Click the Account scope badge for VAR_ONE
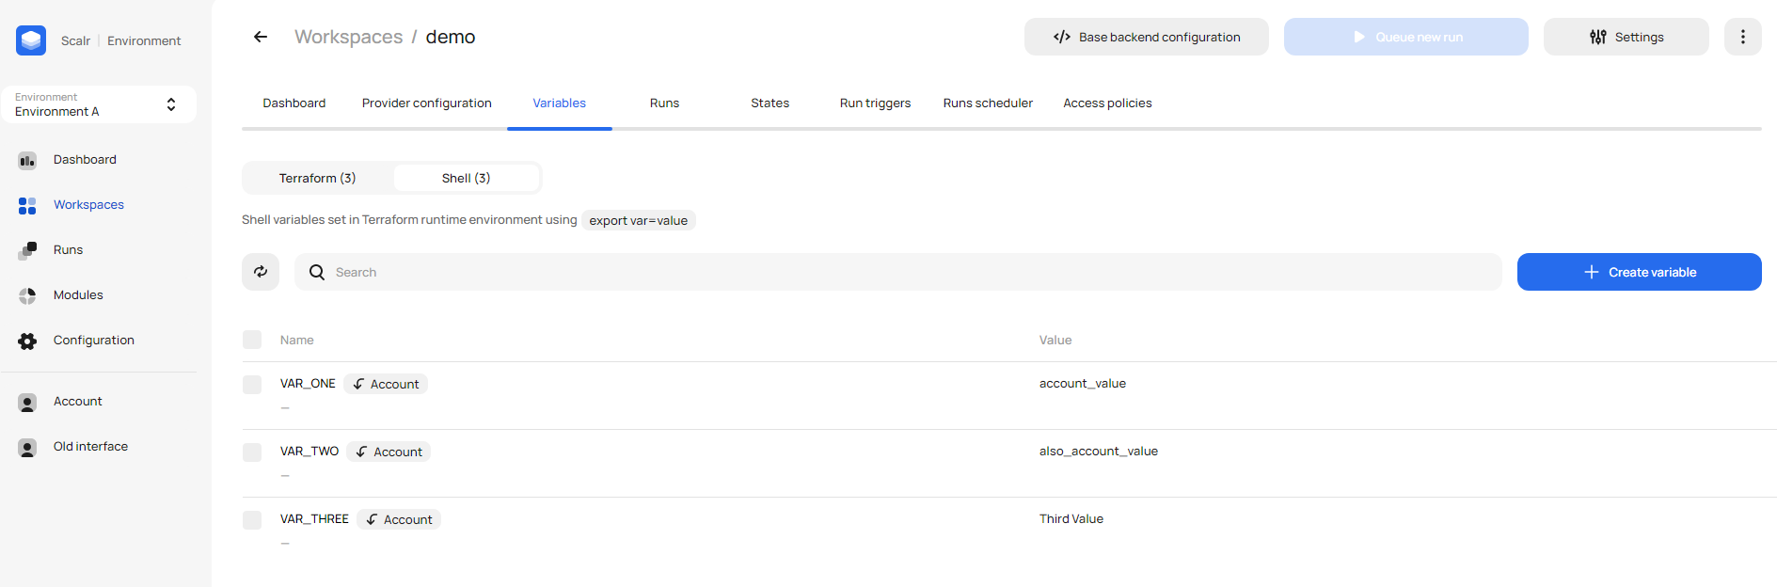Screen dimensions: 1777x587 click(386, 384)
